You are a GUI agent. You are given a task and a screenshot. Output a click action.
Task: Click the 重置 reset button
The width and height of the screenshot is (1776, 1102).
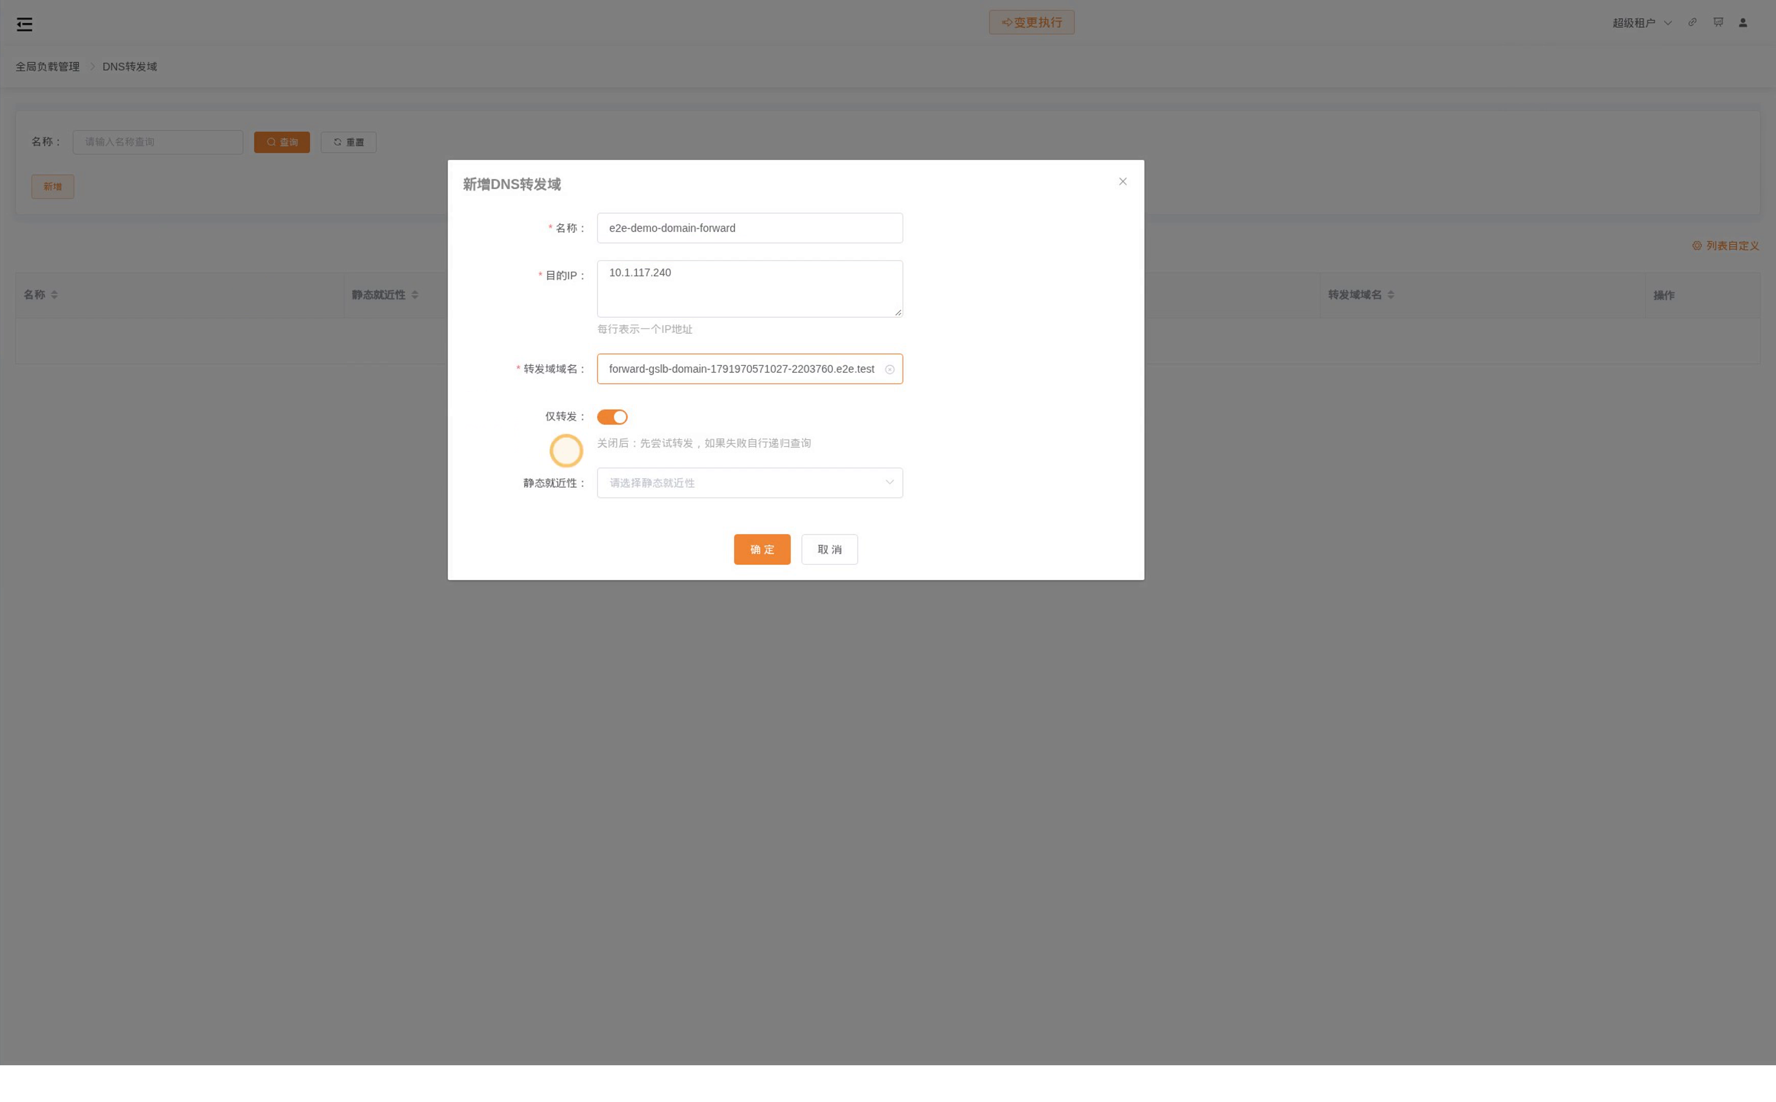click(348, 142)
